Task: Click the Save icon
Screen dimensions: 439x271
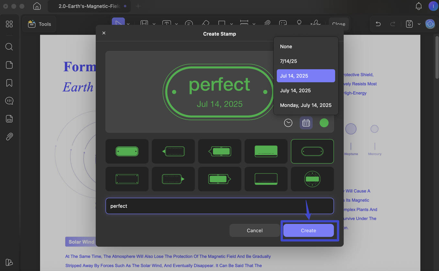Action: tap(409, 24)
